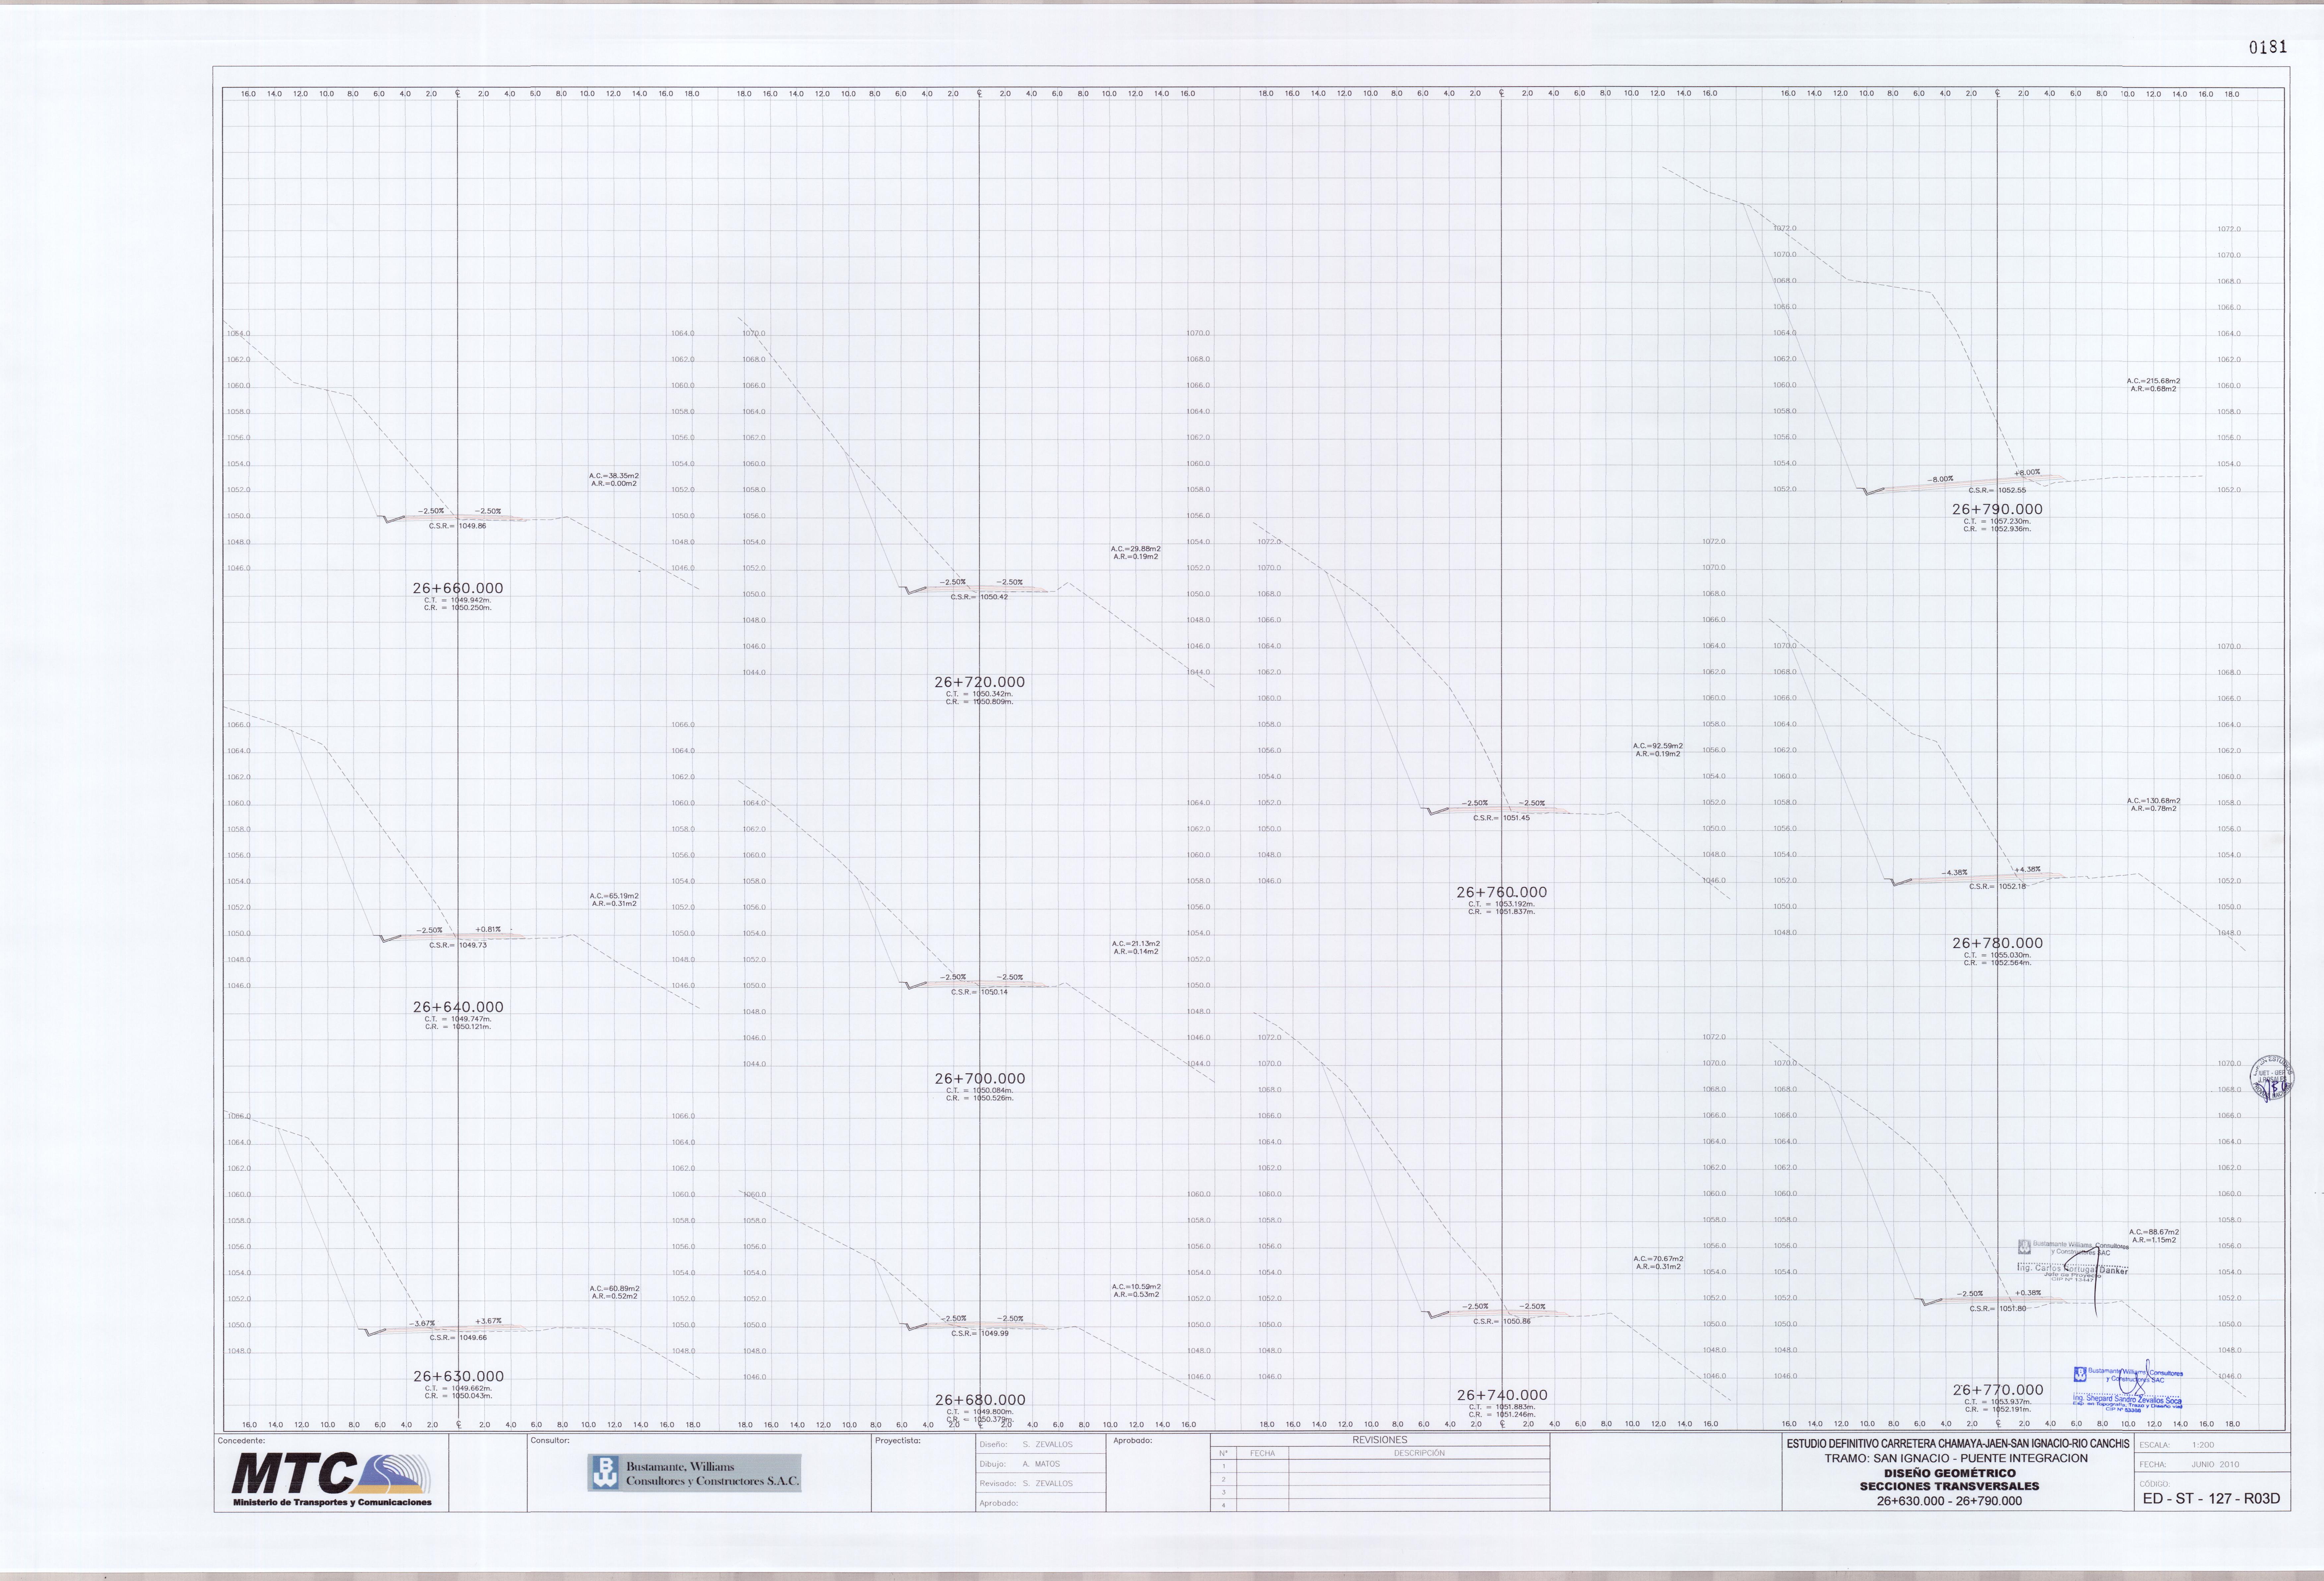Image resolution: width=2324 pixels, height=1581 pixels.
Task: Select section label 26+640.000
Action: (x=458, y=1007)
